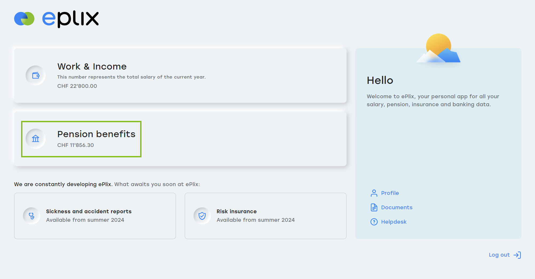Click the Sickness and accident reports title

pyautogui.click(x=89, y=211)
